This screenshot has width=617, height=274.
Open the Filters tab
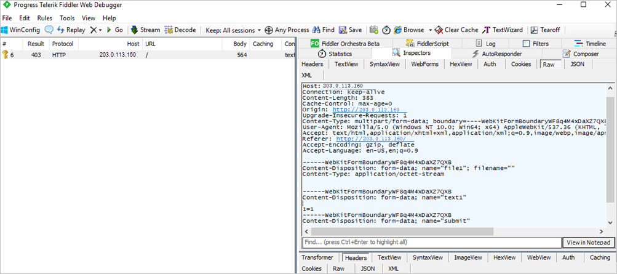pos(535,44)
